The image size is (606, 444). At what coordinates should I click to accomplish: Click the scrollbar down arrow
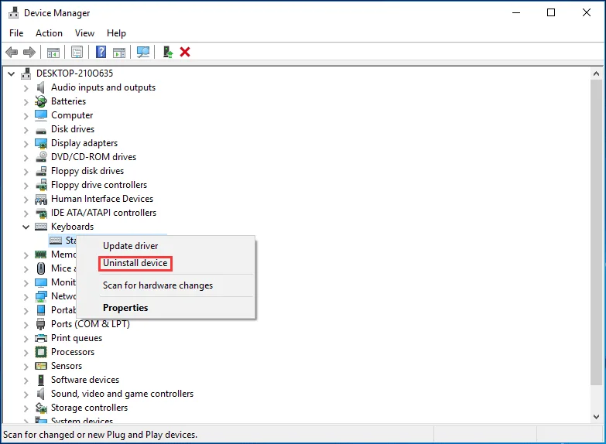596,417
